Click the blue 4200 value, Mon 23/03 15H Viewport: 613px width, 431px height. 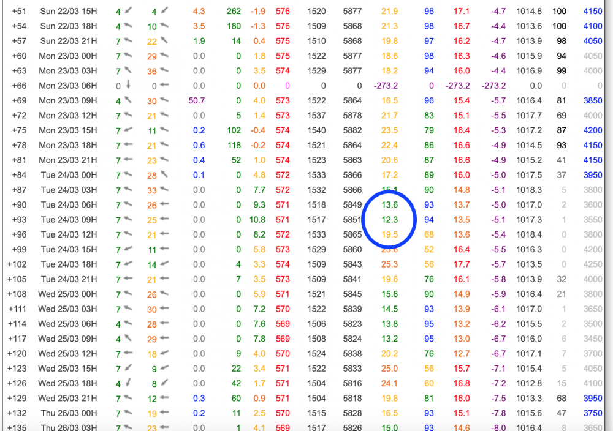pyautogui.click(x=592, y=130)
